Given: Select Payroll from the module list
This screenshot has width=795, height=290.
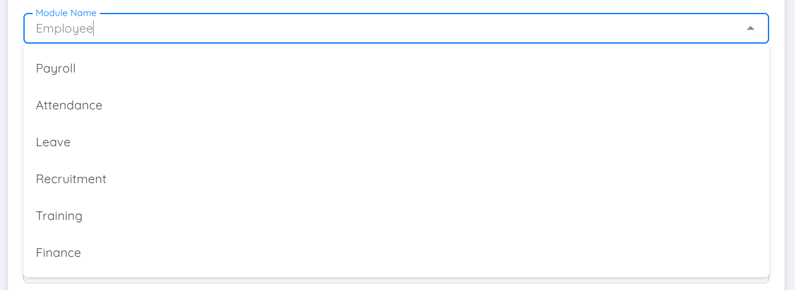Looking at the screenshot, I should point(56,68).
